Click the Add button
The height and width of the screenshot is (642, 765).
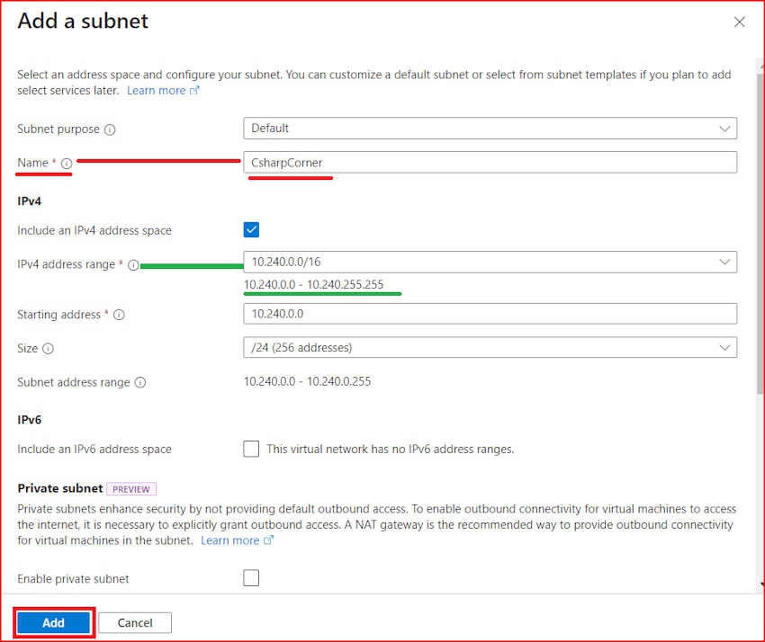[x=54, y=622]
